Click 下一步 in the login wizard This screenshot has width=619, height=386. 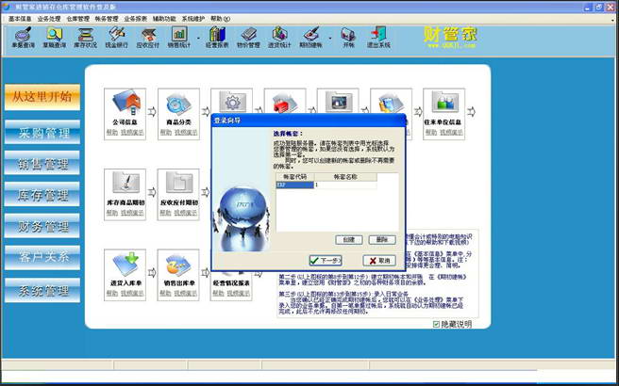[326, 261]
